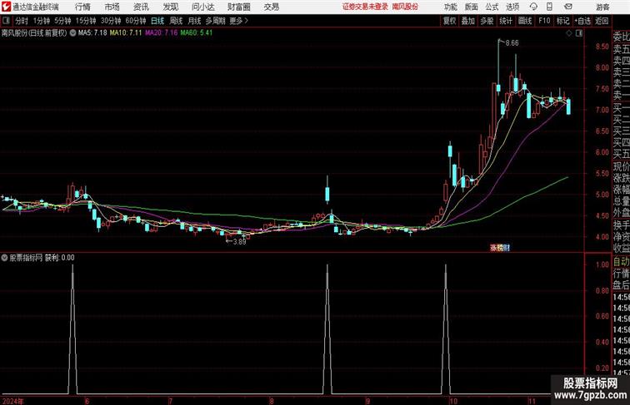This screenshot has width=630, height=405.
Task: Click the 盘后 label in right panel
Action: point(621,285)
